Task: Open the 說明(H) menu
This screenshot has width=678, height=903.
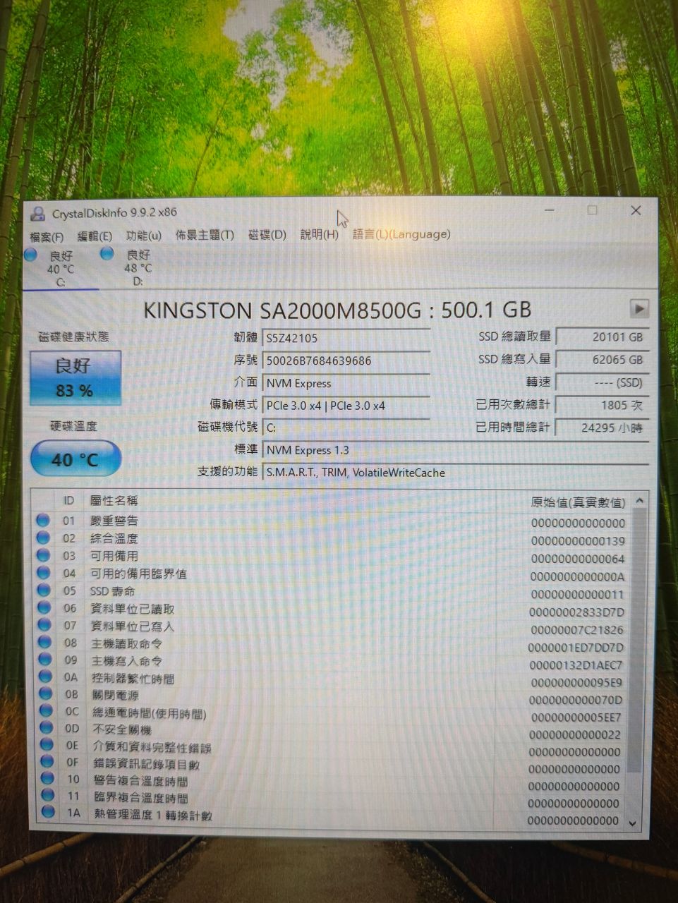Action: (x=320, y=234)
